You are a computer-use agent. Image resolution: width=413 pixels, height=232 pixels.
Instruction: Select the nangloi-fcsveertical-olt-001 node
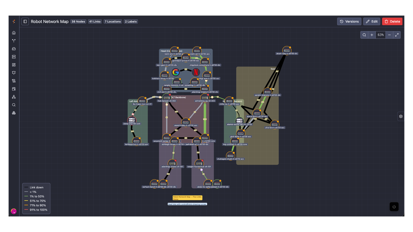[199, 163]
